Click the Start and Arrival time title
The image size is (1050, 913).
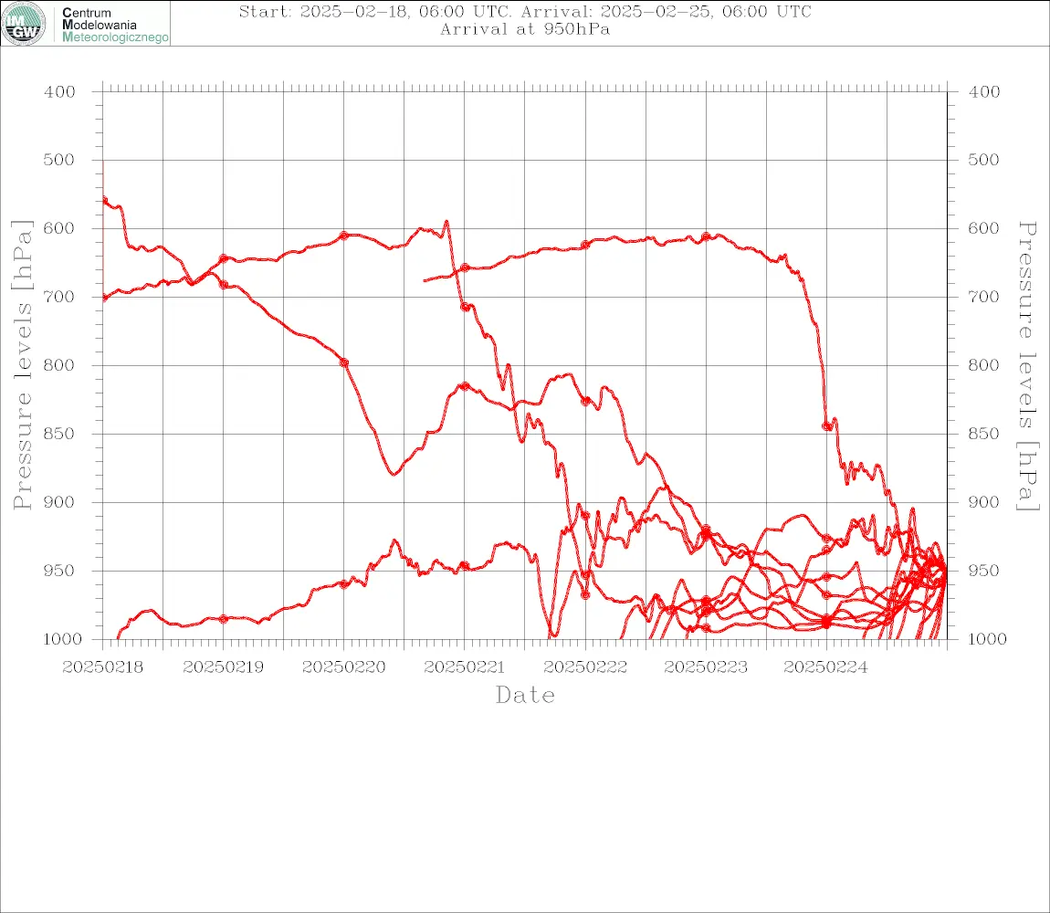pos(525,12)
